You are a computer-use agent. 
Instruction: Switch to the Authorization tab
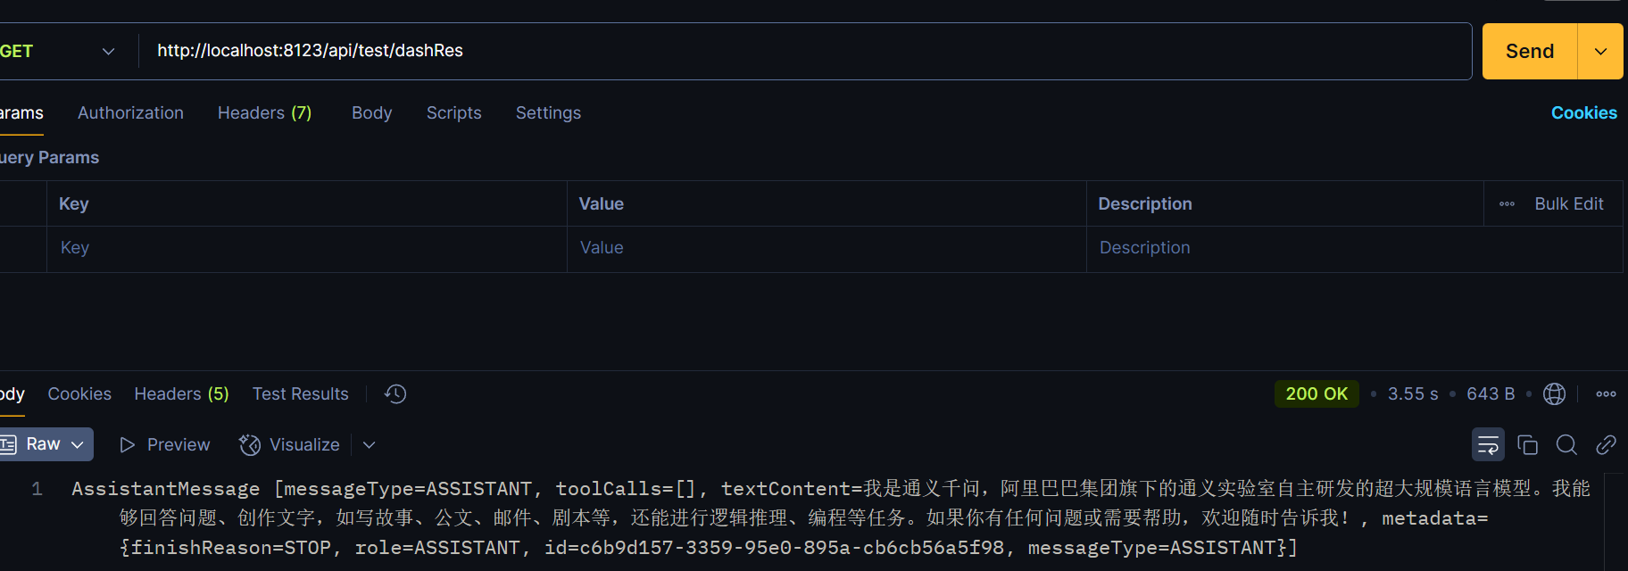click(x=130, y=112)
